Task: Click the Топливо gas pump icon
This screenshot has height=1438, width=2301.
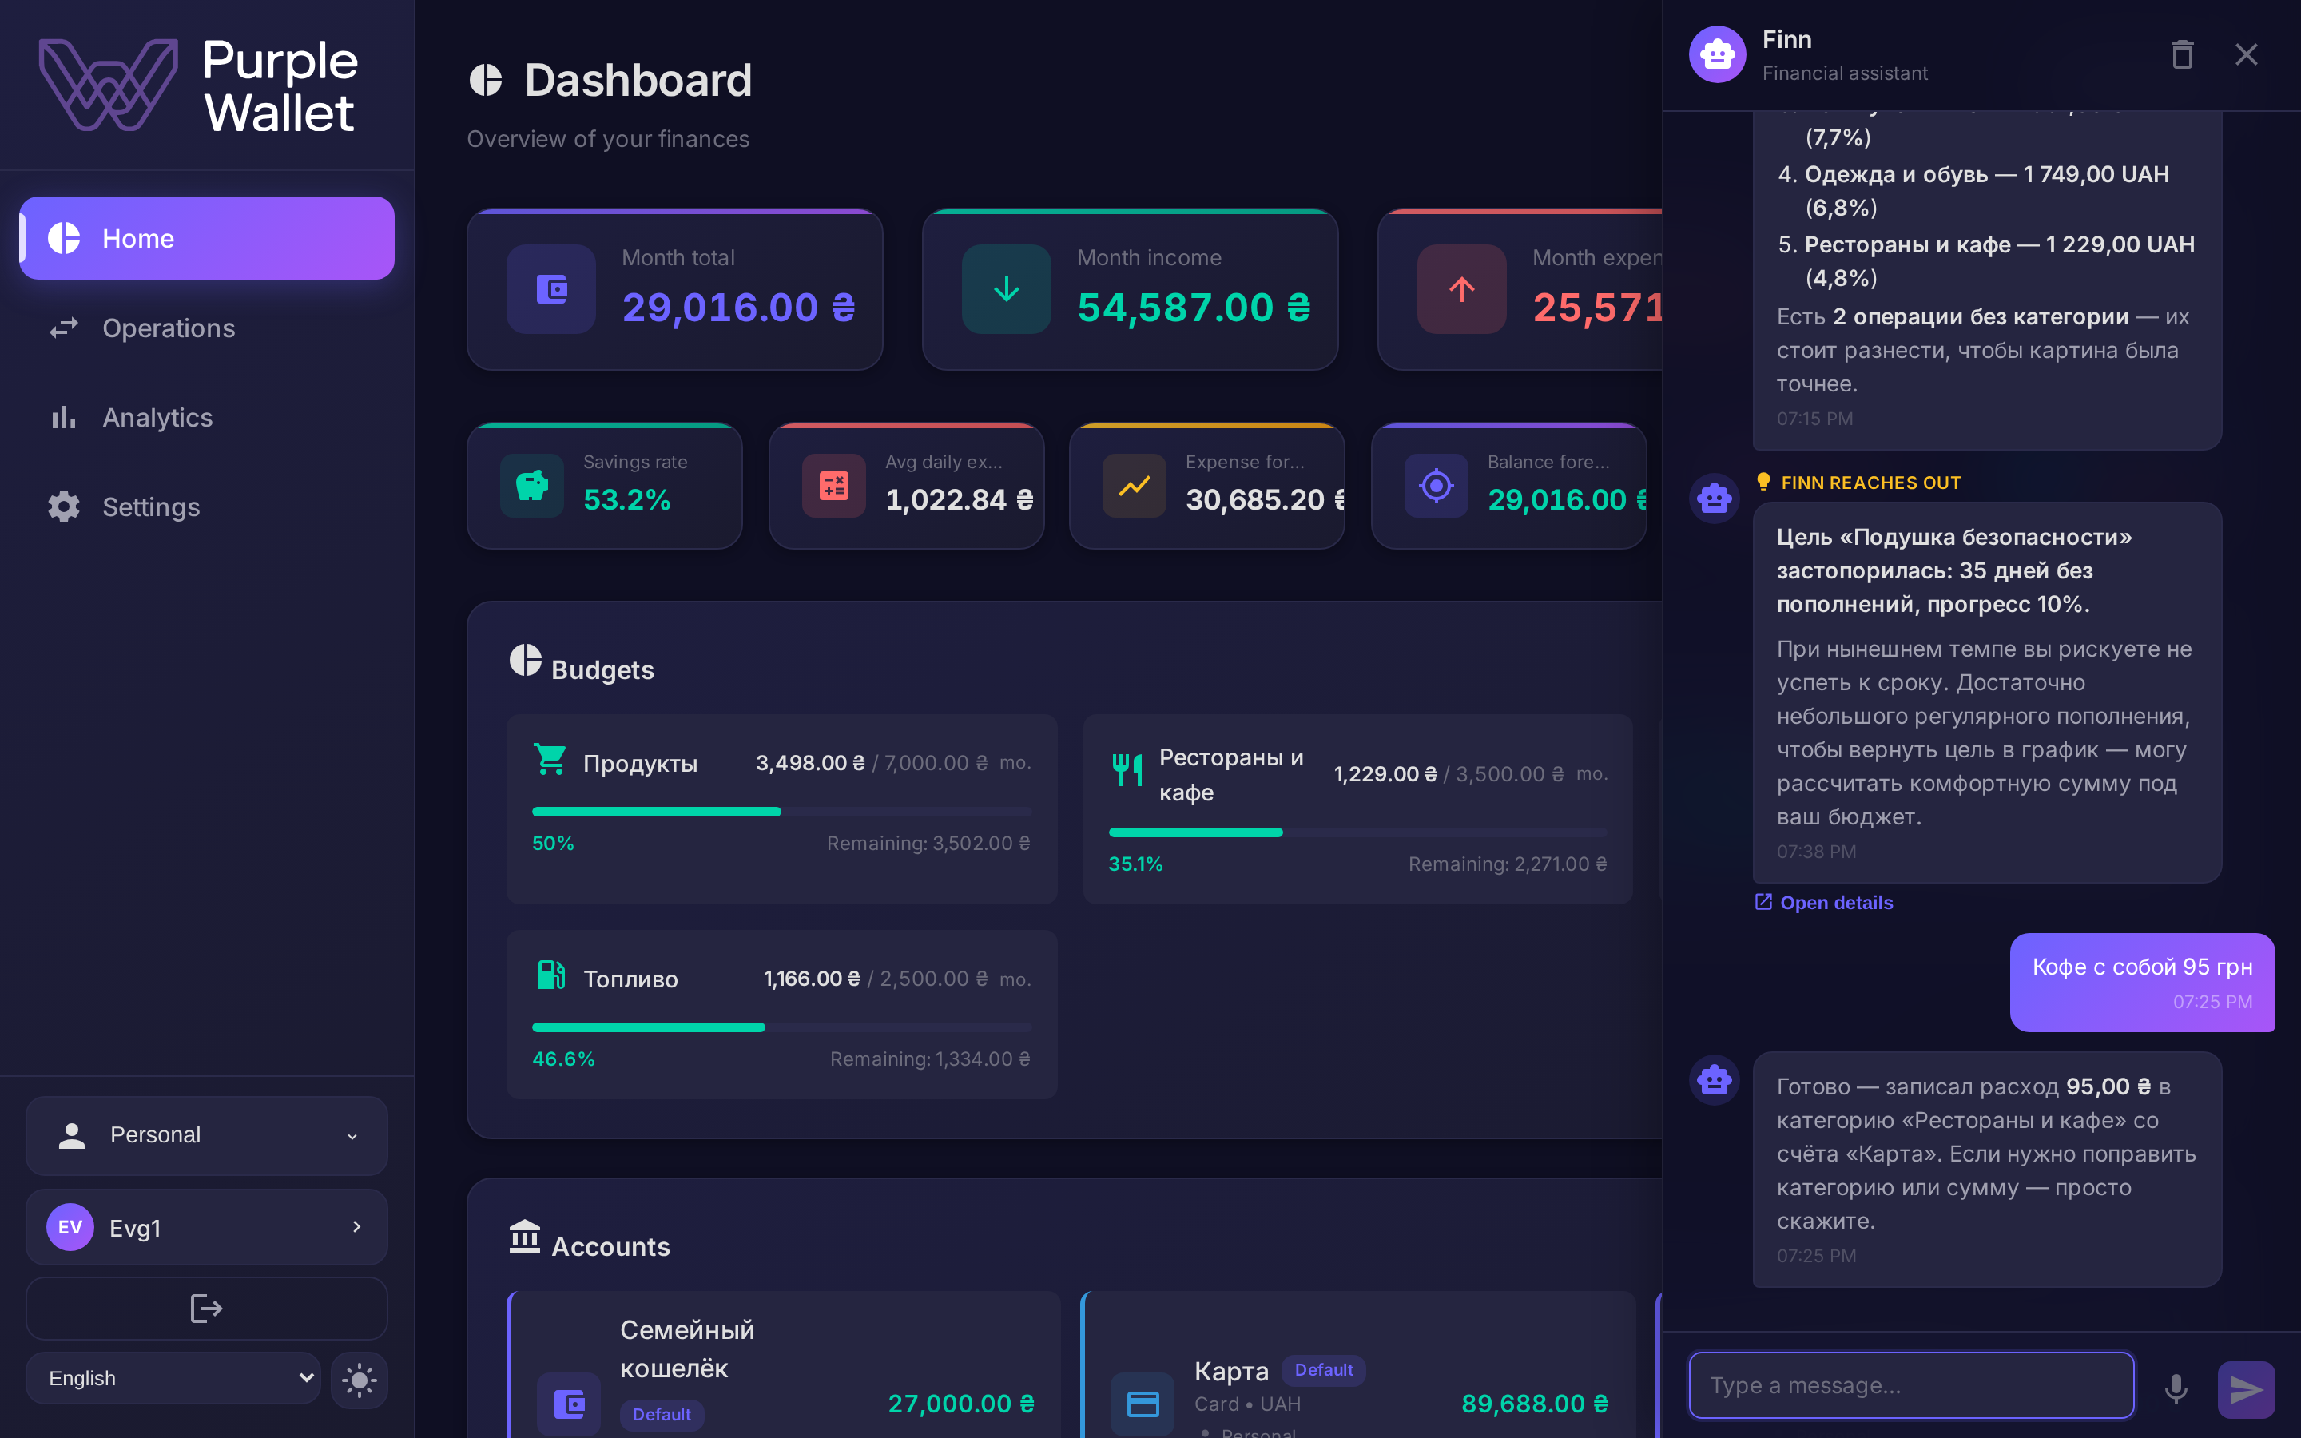Action: (551, 975)
